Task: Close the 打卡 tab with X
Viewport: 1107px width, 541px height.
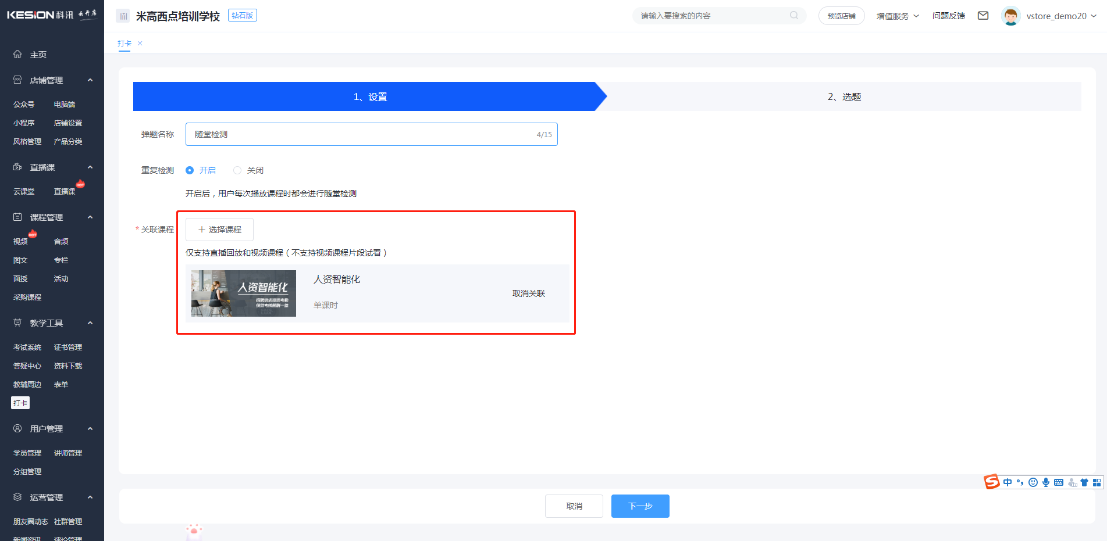Action: pos(140,44)
